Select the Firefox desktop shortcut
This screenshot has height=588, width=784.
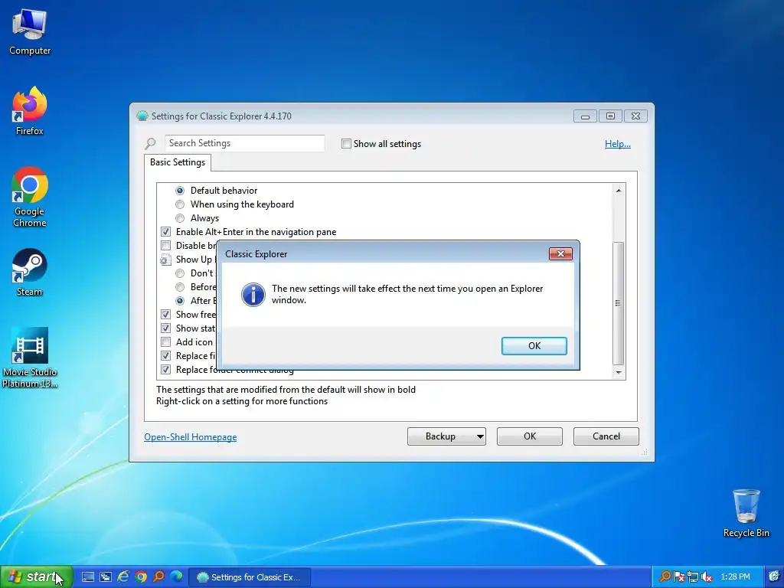pos(30,111)
